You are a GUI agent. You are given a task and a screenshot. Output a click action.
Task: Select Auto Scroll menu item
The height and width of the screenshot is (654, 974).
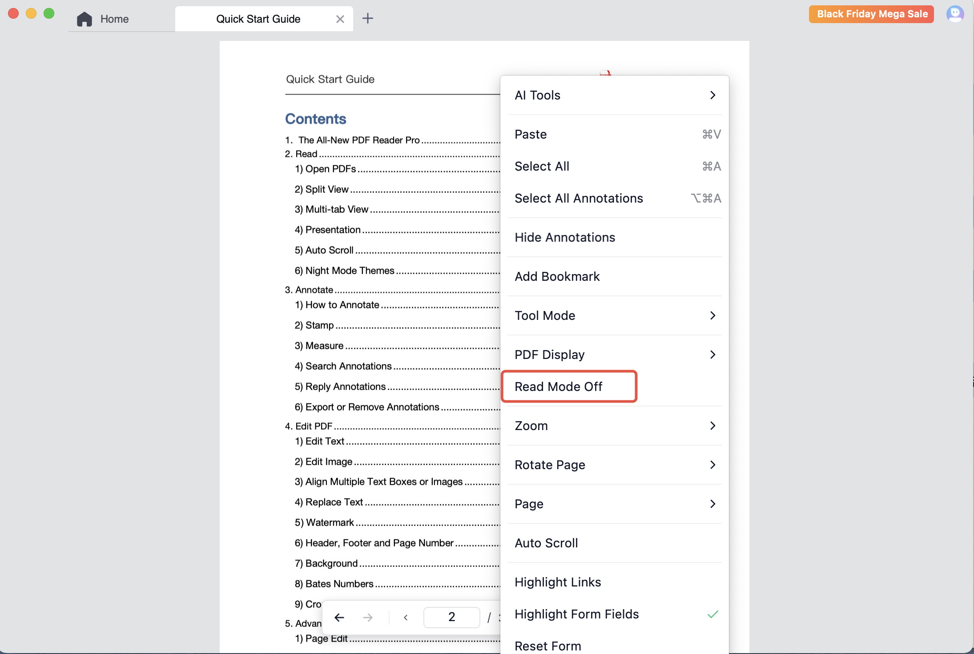click(546, 543)
